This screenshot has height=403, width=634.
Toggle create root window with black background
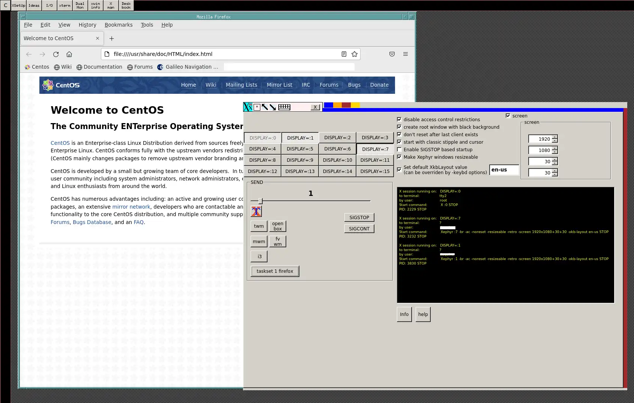click(x=399, y=127)
